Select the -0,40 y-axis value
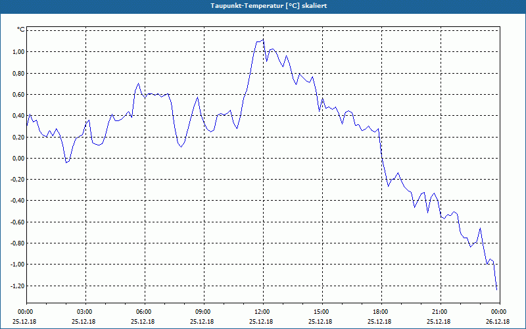The image size is (526, 329). click(18, 201)
